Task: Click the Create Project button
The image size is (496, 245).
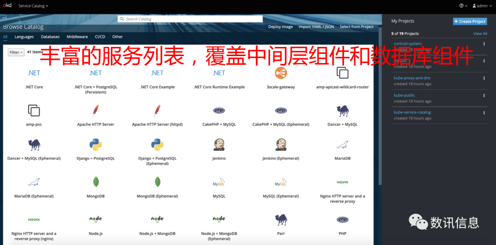Action: (x=470, y=21)
